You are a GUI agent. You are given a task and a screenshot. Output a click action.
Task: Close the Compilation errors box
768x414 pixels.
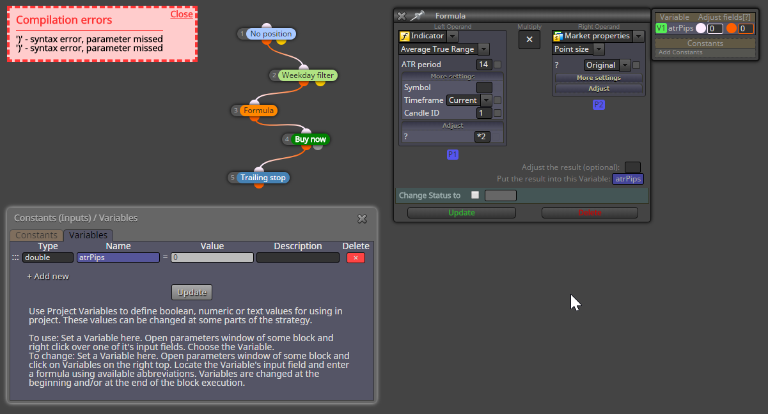[182, 14]
